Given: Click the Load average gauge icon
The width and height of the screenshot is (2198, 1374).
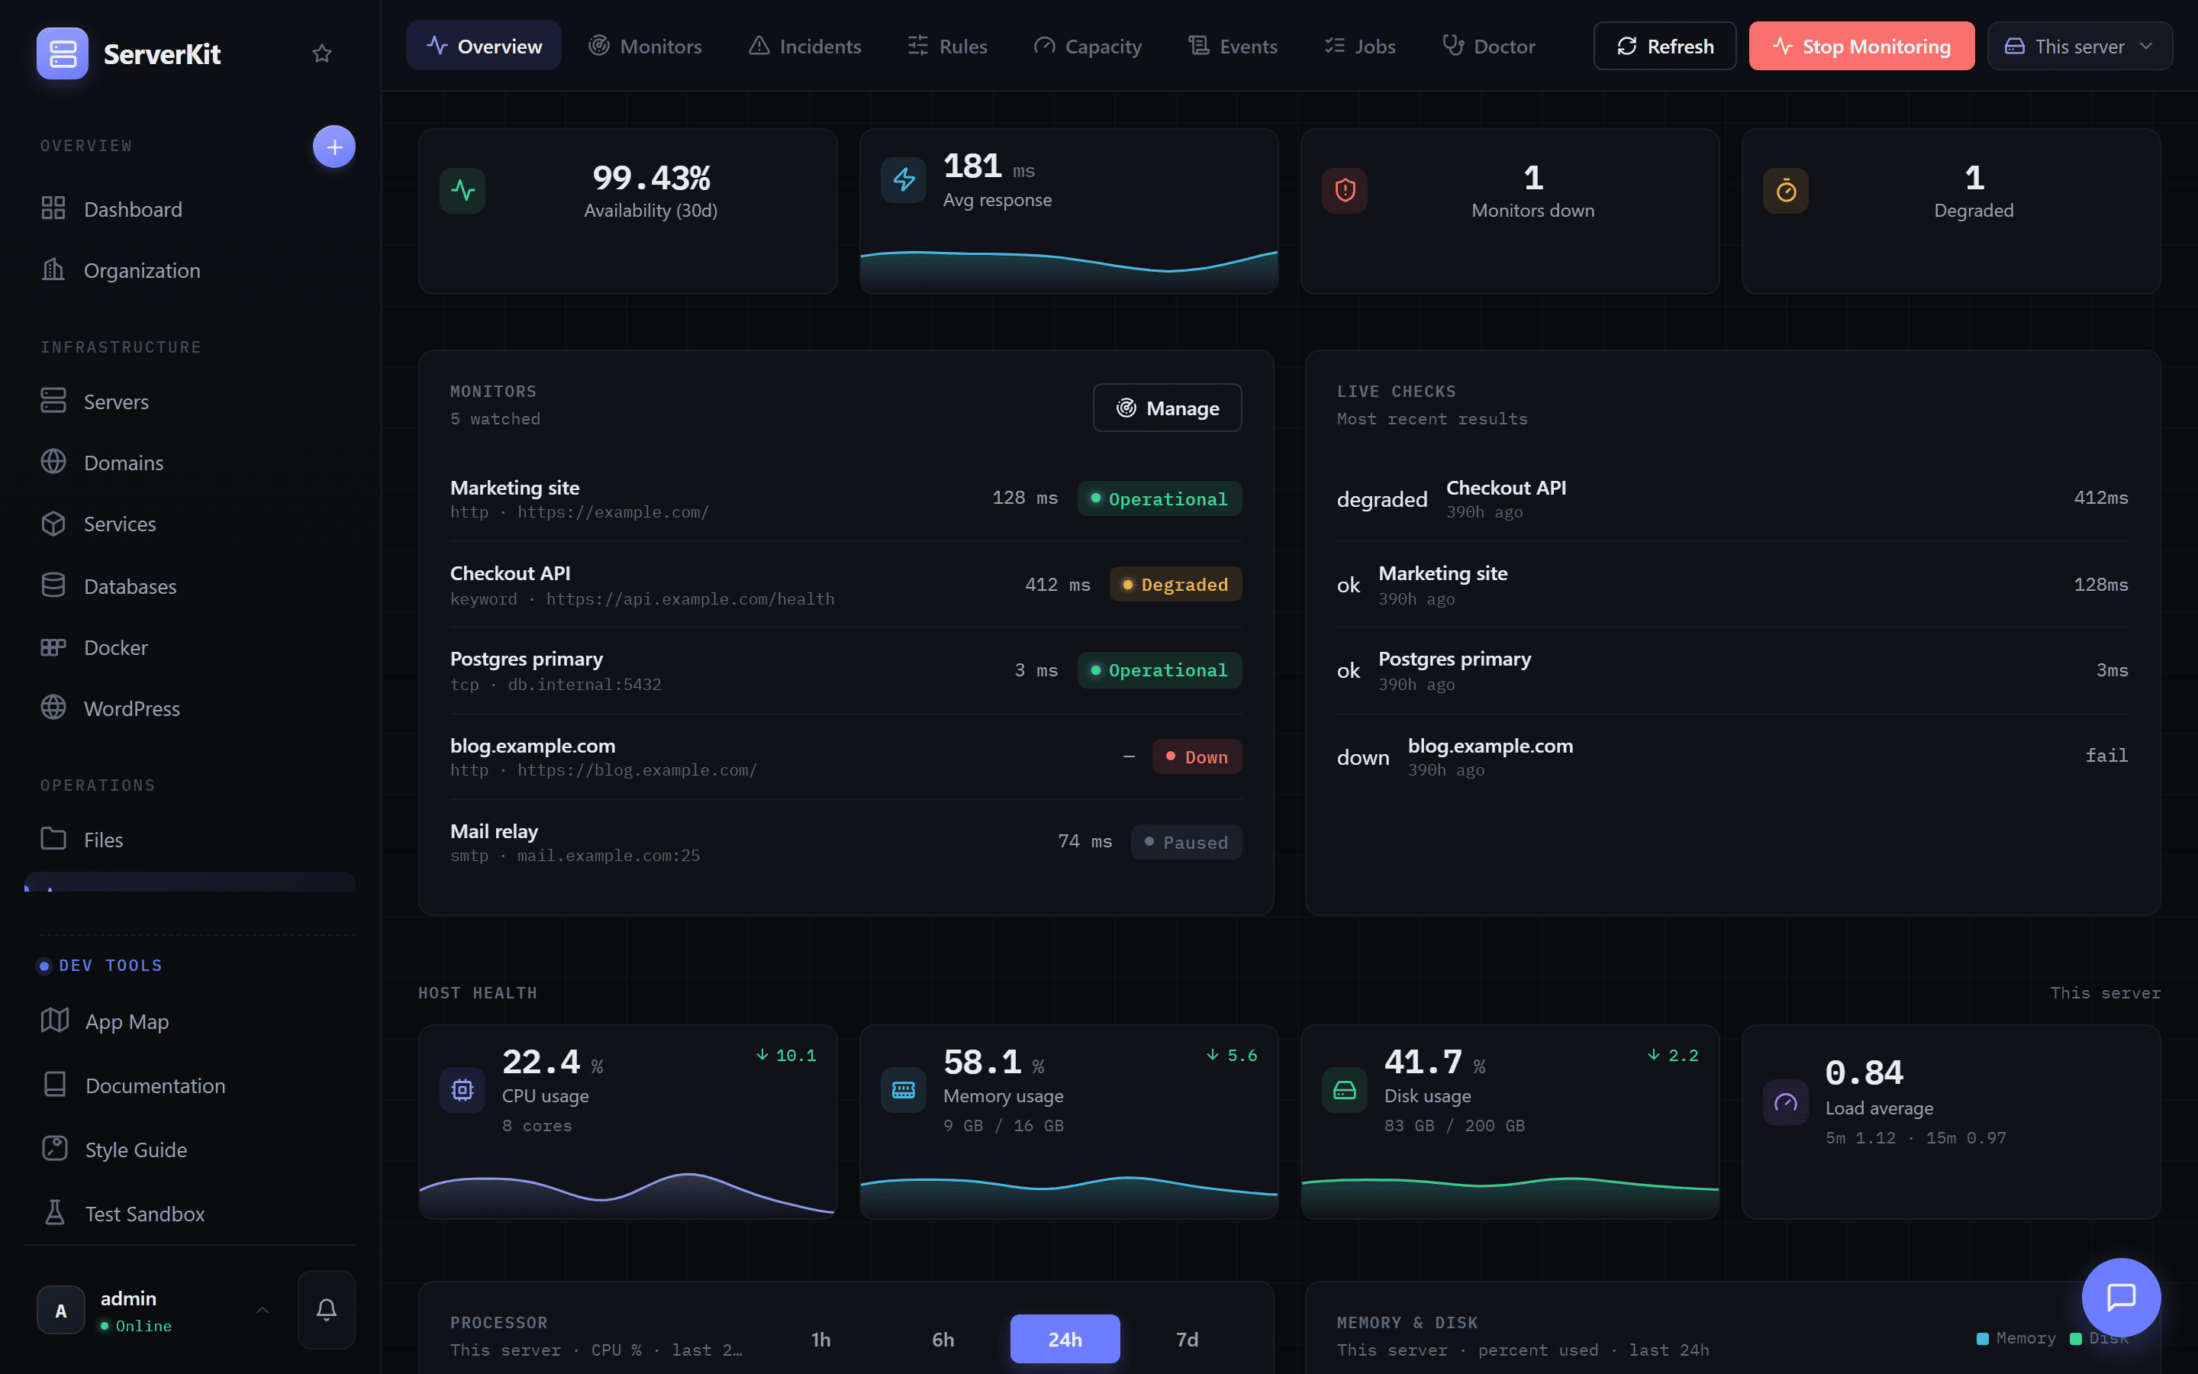Looking at the screenshot, I should coord(1786,1102).
